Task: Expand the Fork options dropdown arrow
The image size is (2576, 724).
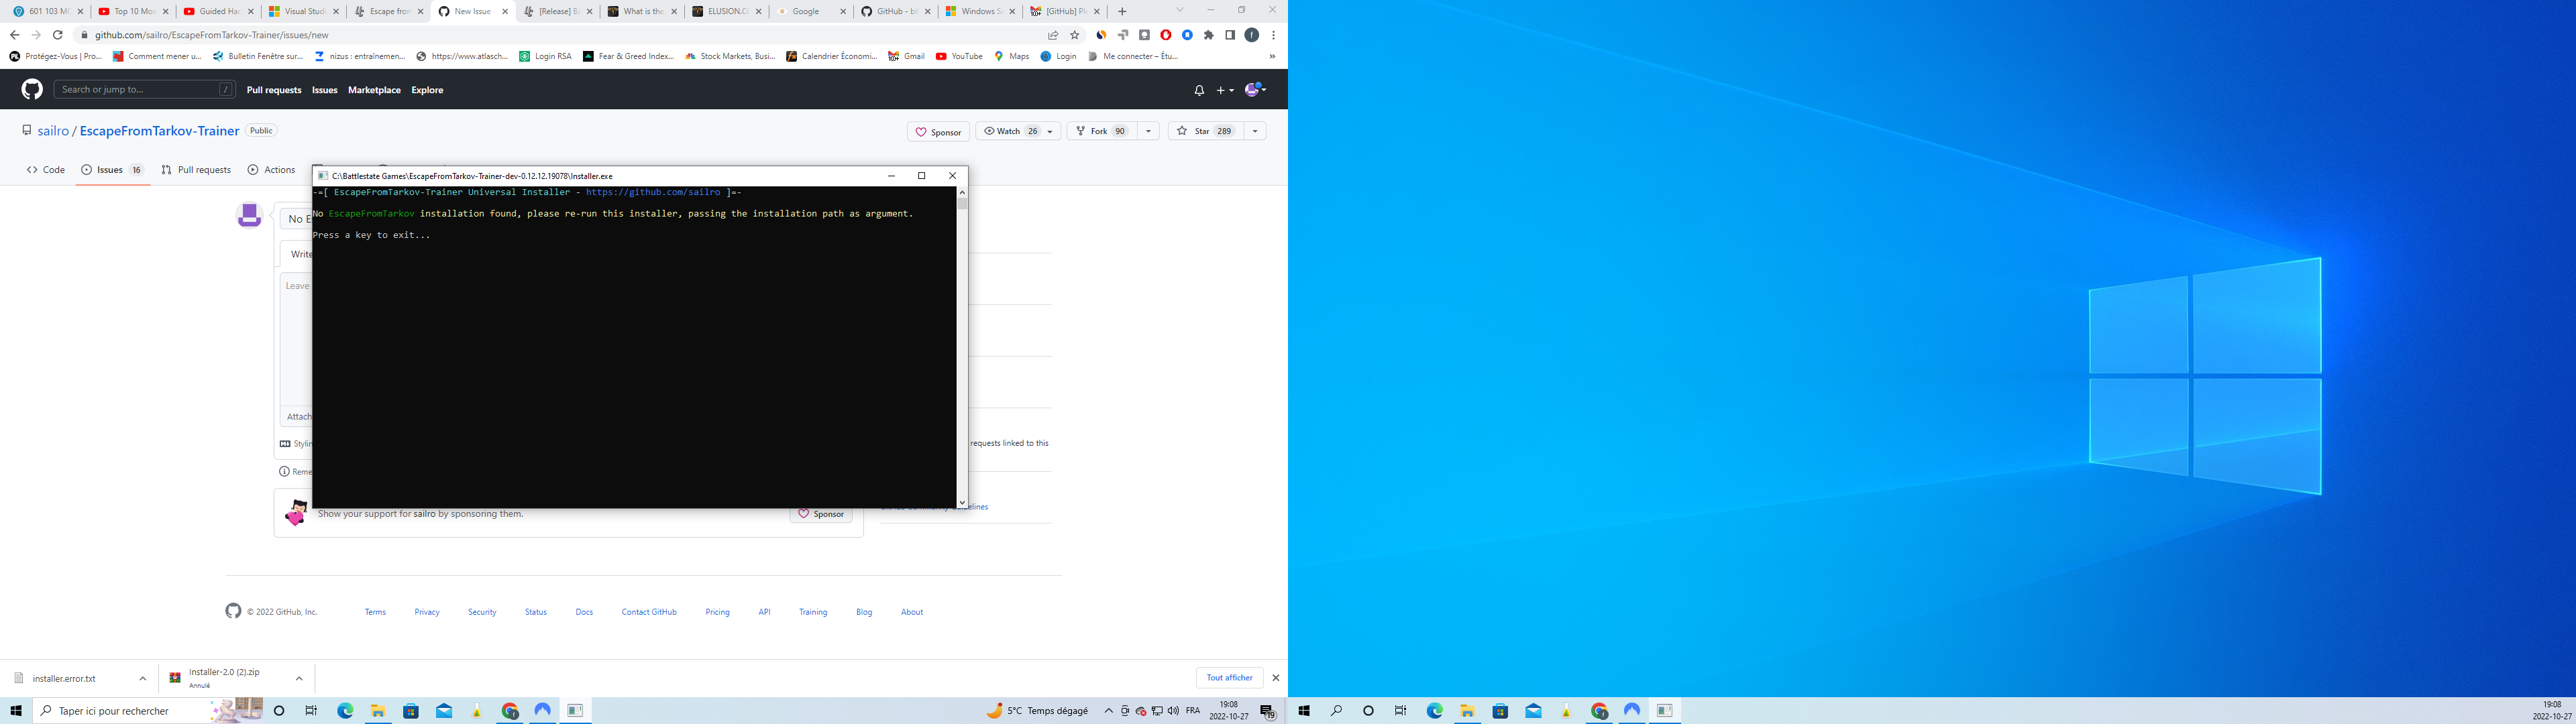Action: point(1148,131)
